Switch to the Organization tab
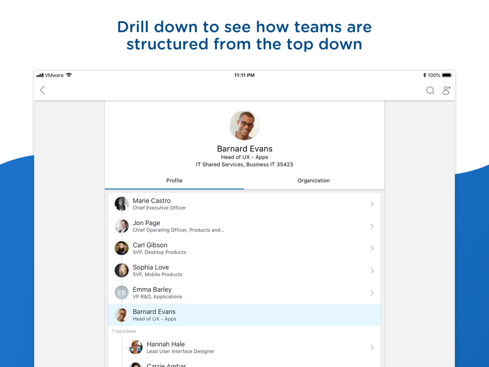This screenshot has width=489, height=367. coord(313,181)
